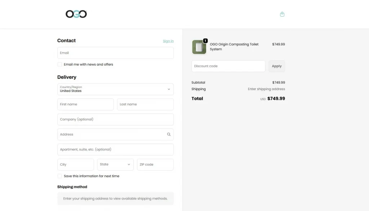Click the Company (optional) field

point(115,119)
